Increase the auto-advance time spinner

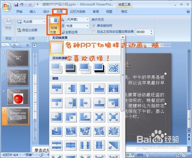152,31
